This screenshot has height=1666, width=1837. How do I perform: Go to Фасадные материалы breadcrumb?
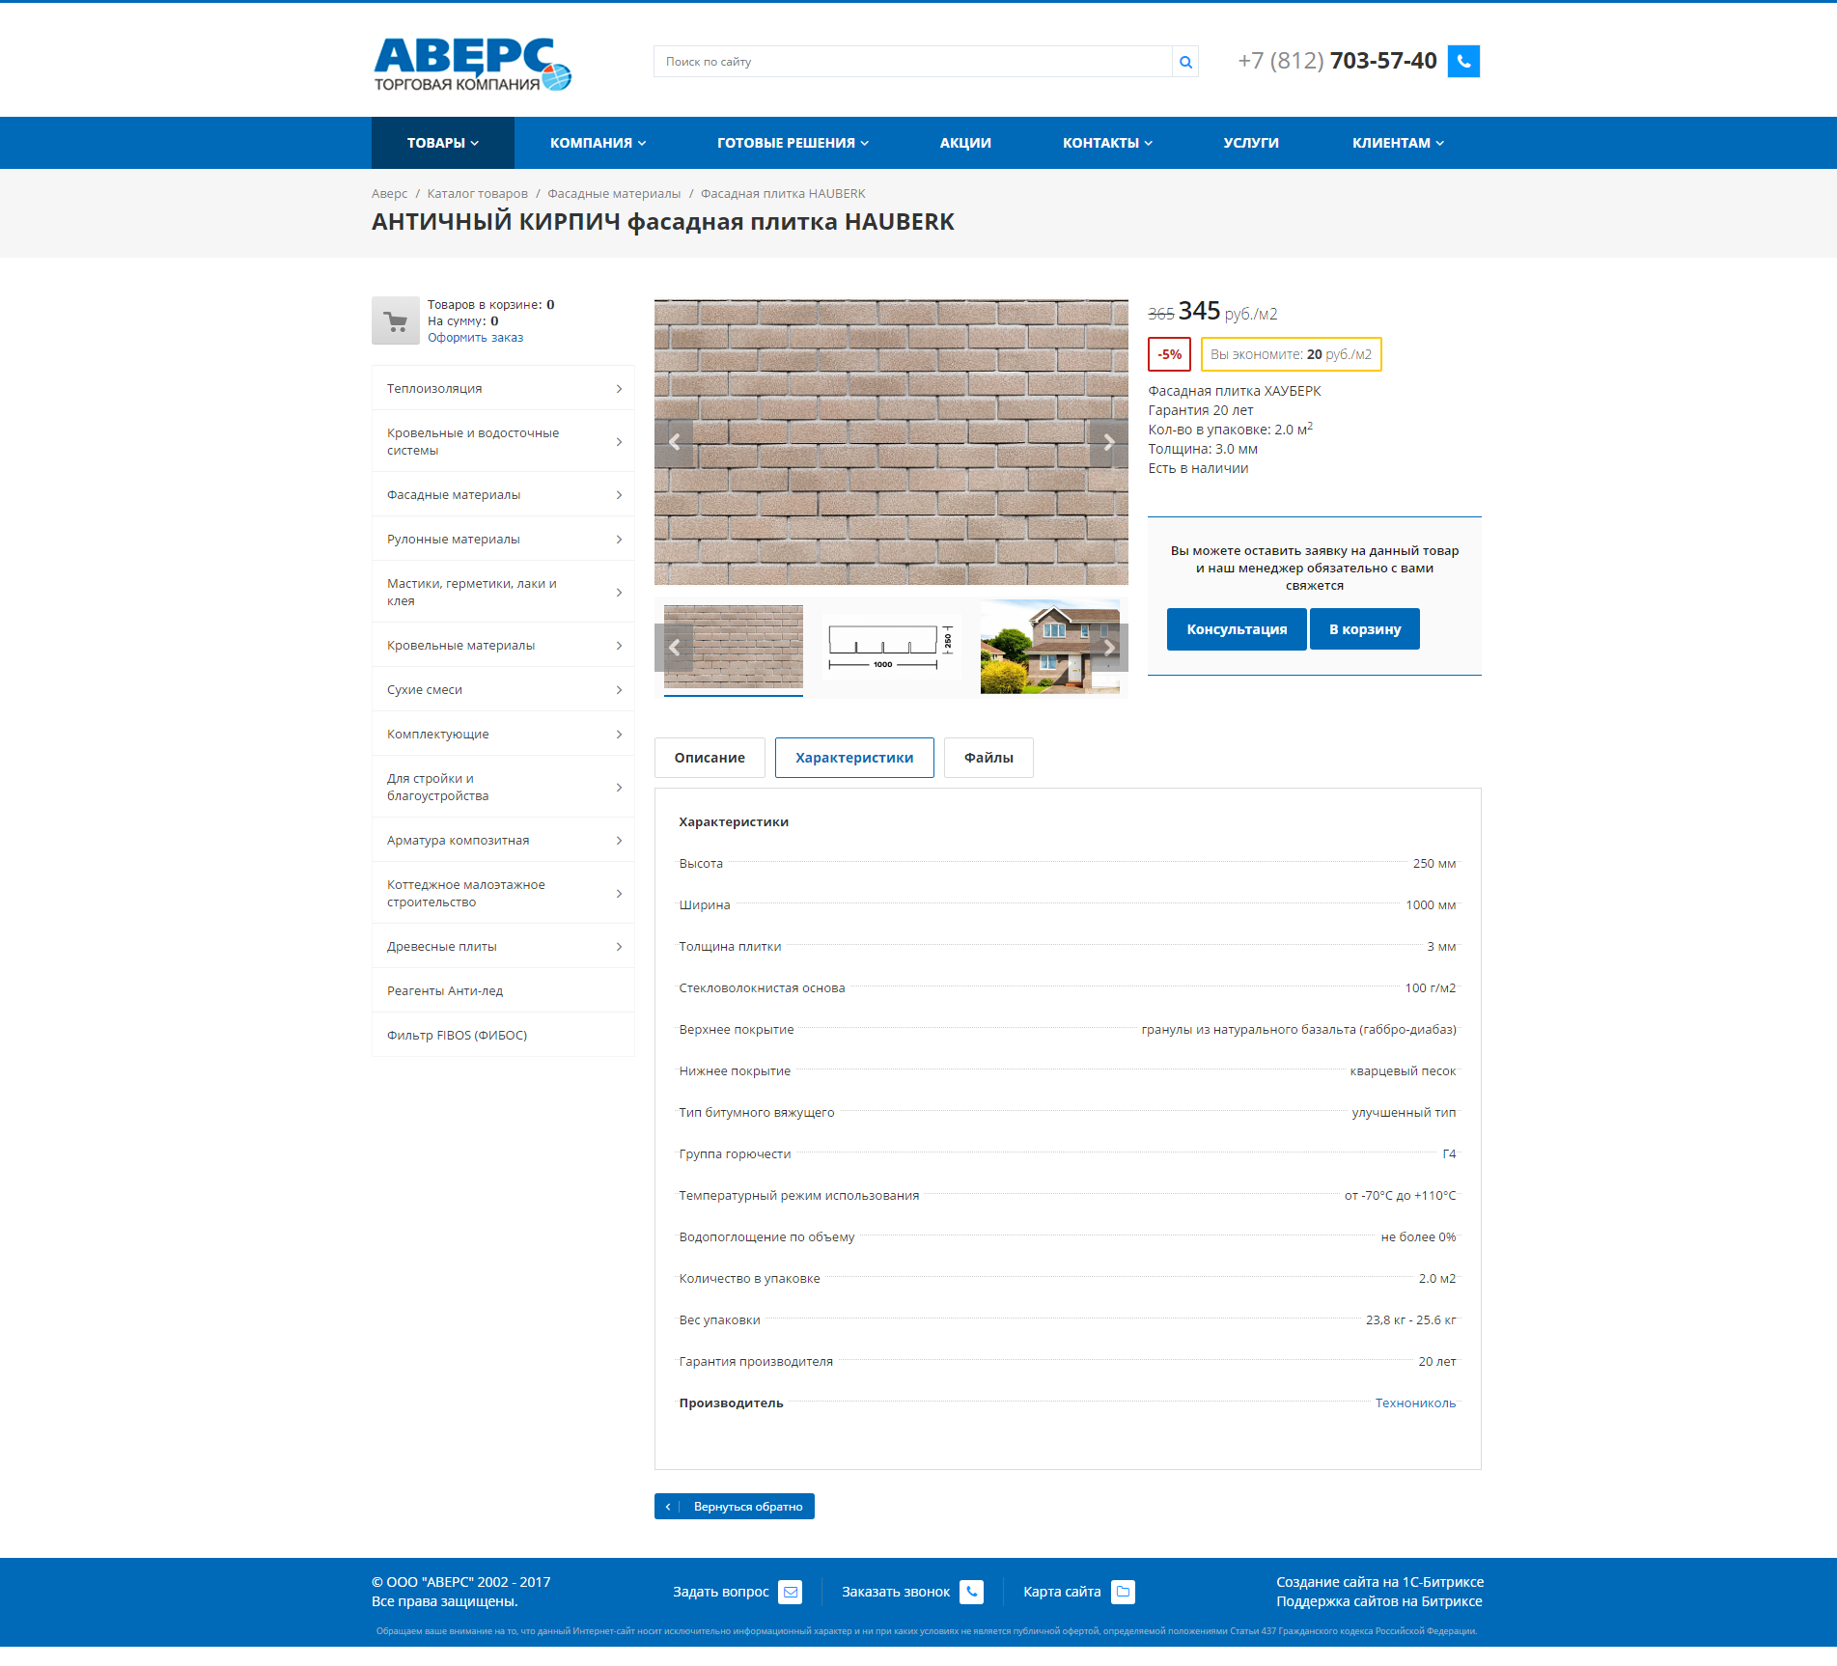[x=614, y=193]
